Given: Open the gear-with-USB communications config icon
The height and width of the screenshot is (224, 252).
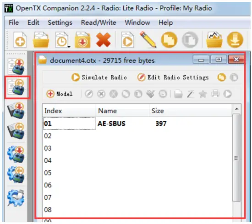Looking at the screenshot, I should click(16, 198).
